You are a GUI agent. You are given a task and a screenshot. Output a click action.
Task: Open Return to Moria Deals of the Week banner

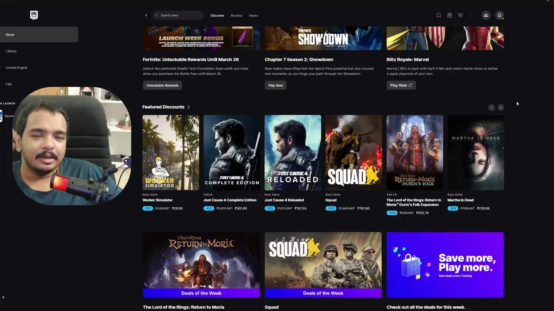[201, 265]
